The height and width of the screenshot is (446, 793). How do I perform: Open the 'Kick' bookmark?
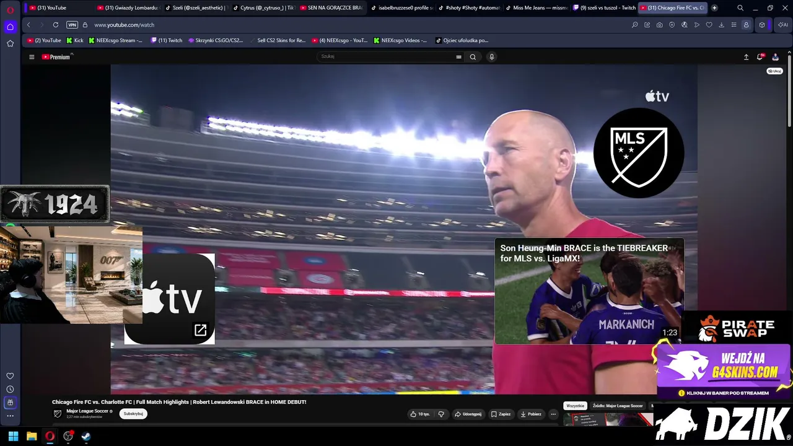pos(74,40)
